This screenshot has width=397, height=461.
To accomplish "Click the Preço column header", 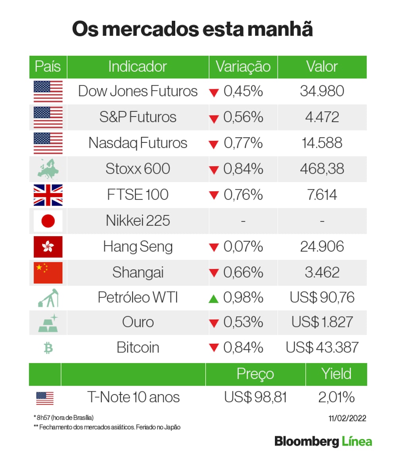I will 255,374.
